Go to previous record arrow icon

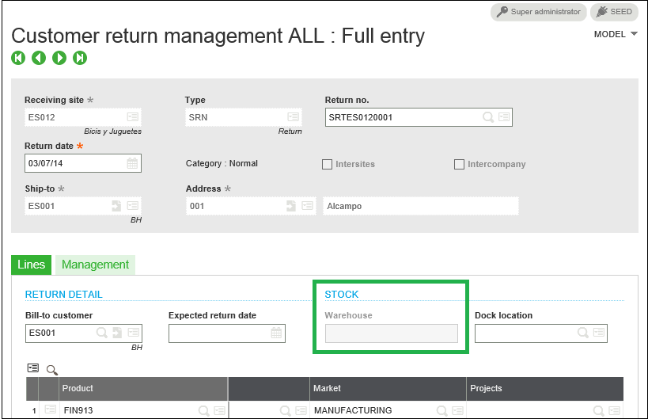39,58
